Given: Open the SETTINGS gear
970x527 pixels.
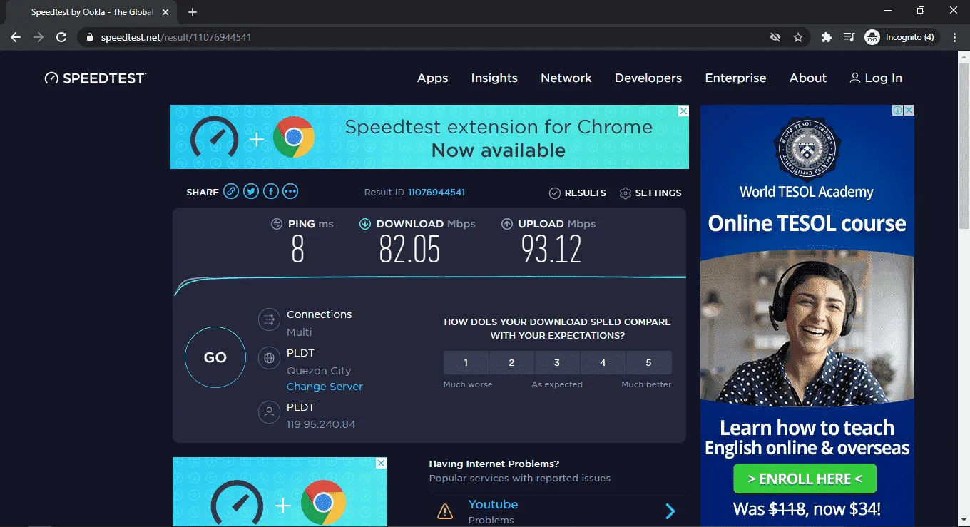Looking at the screenshot, I should point(650,193).
